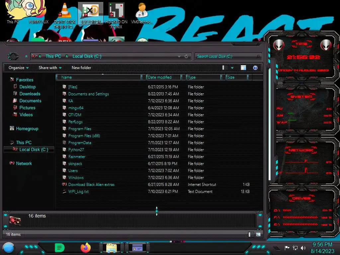Image resolution: width=340 pixels, height=255 pixels.
Task: Expand the Organize dropdown menu
Action: (19, 68)
